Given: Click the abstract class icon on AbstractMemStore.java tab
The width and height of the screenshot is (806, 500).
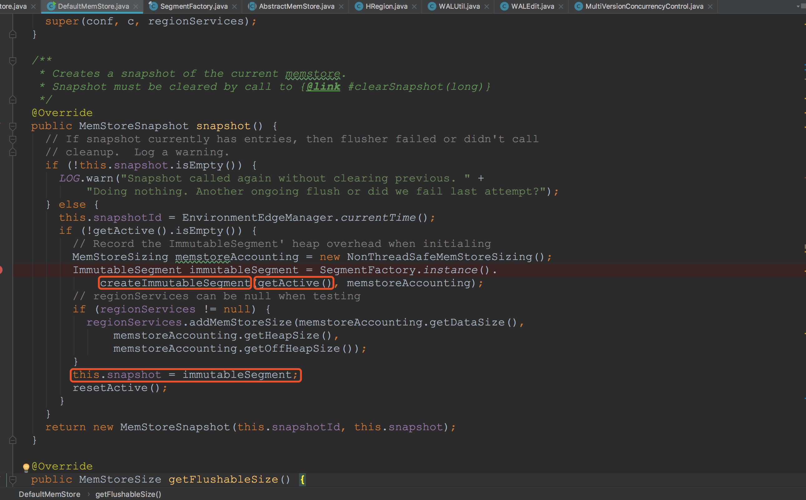Looking at the screenshot, I should pos(252,6).
